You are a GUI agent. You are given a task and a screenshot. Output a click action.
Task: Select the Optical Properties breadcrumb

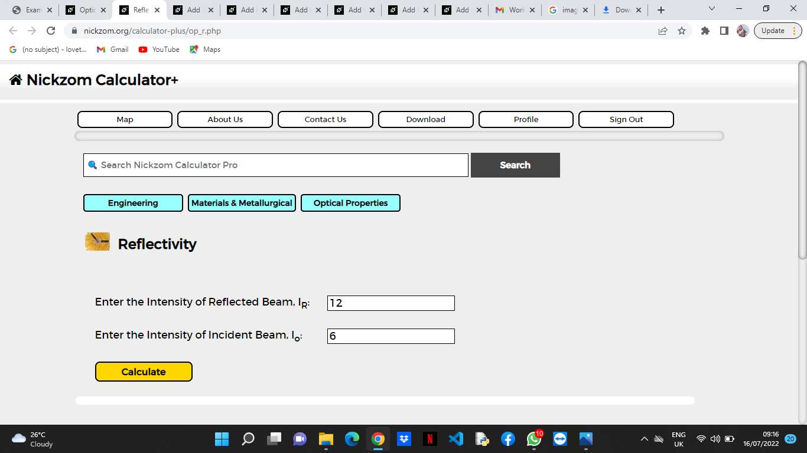pos(350,203)
